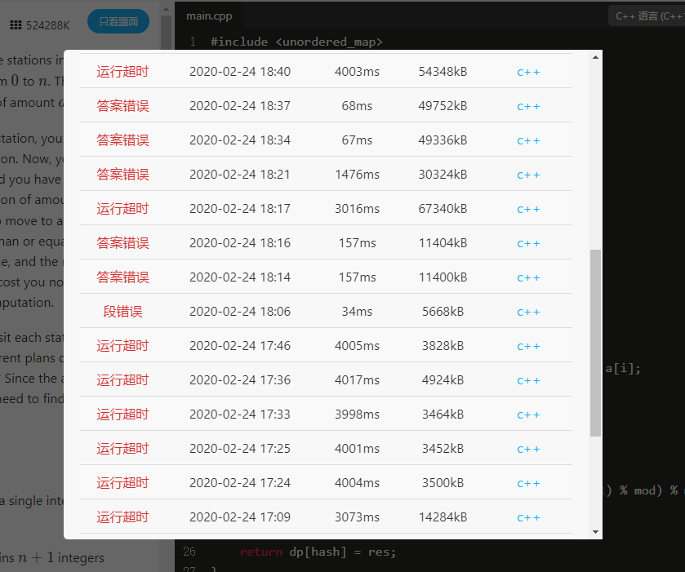Screen dimensions: 685x572
Task: Click the 11404kB memory value
Action: [443, 243]
